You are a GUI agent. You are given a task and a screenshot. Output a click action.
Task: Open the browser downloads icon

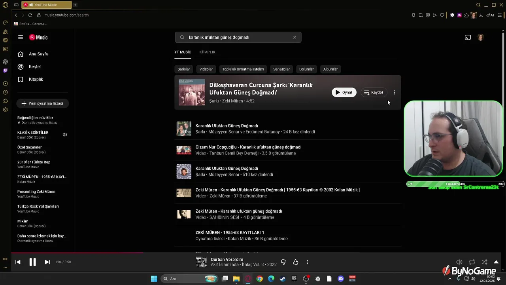481,15
